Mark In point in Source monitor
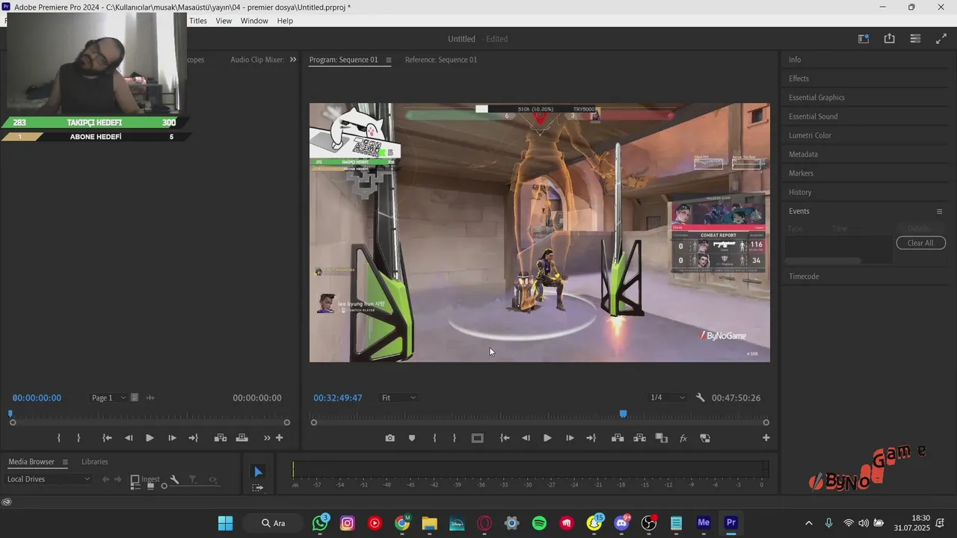 (59, 439)
